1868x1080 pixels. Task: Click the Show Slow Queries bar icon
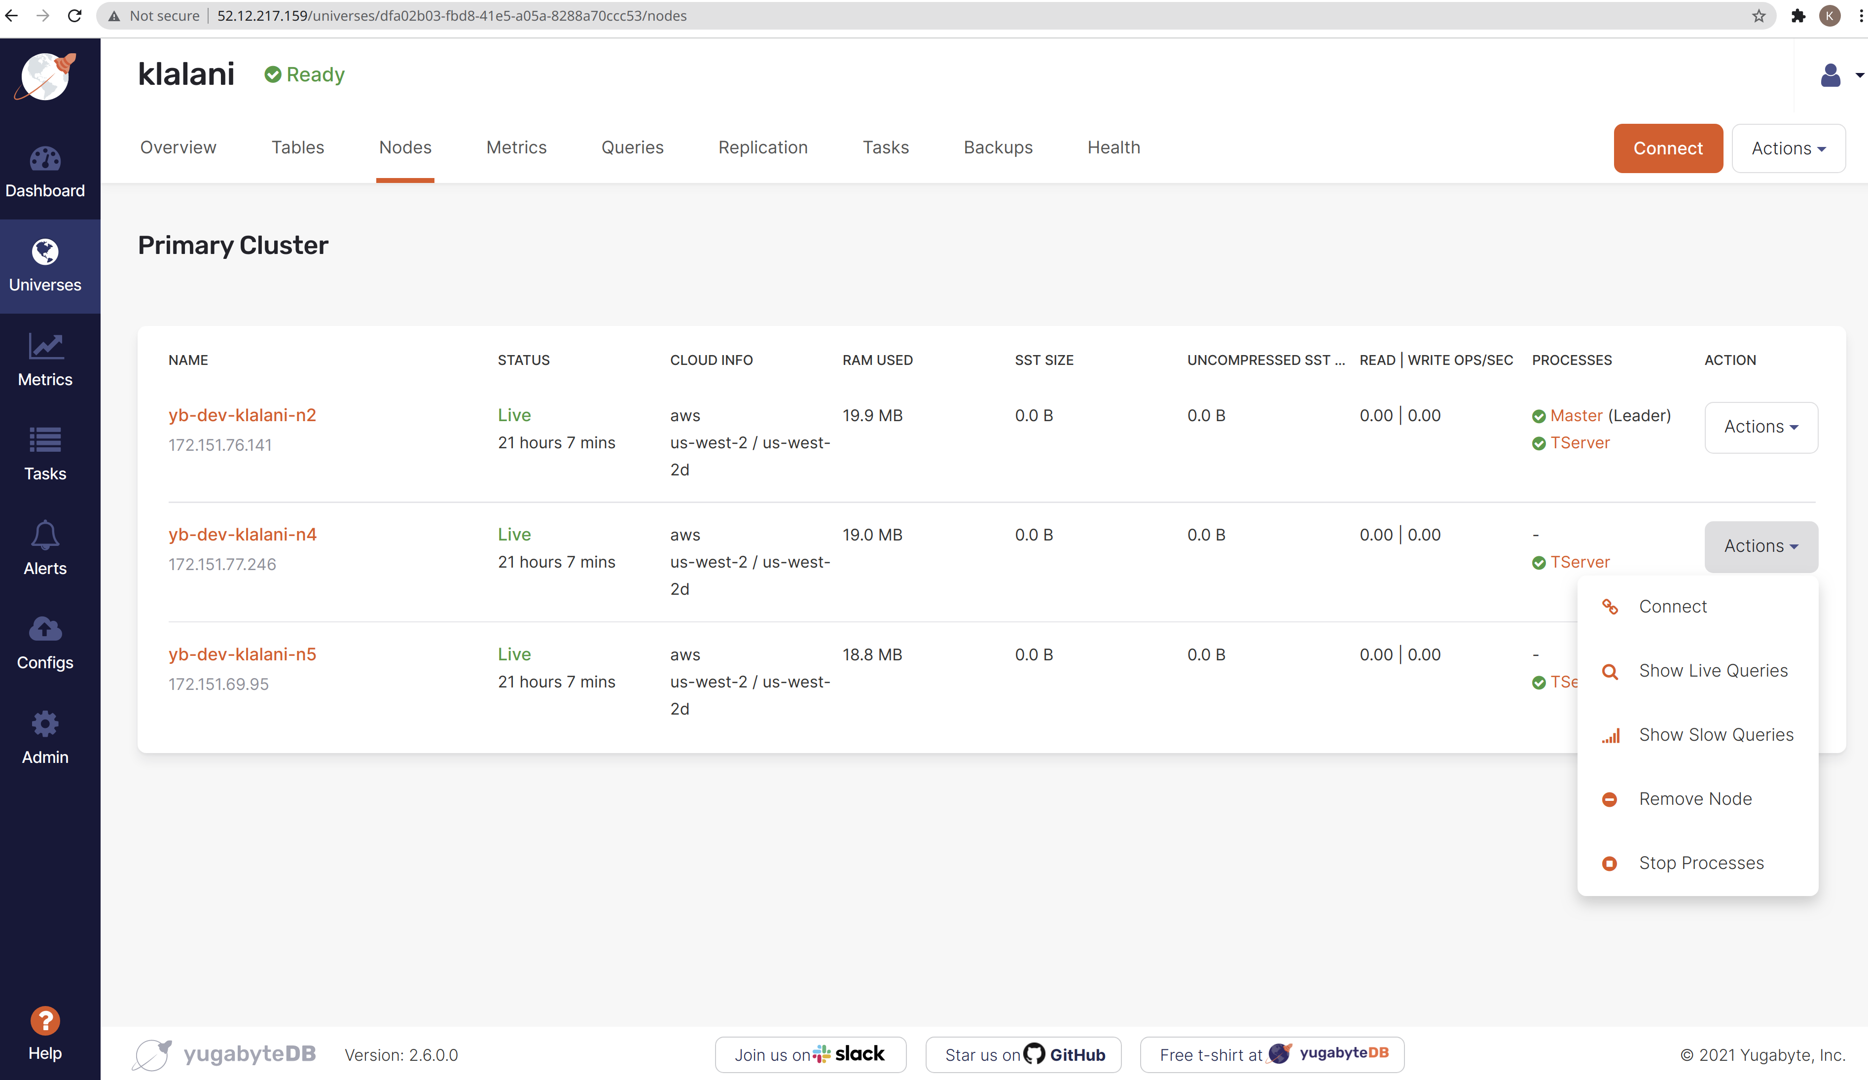(x=1610, y=735)
